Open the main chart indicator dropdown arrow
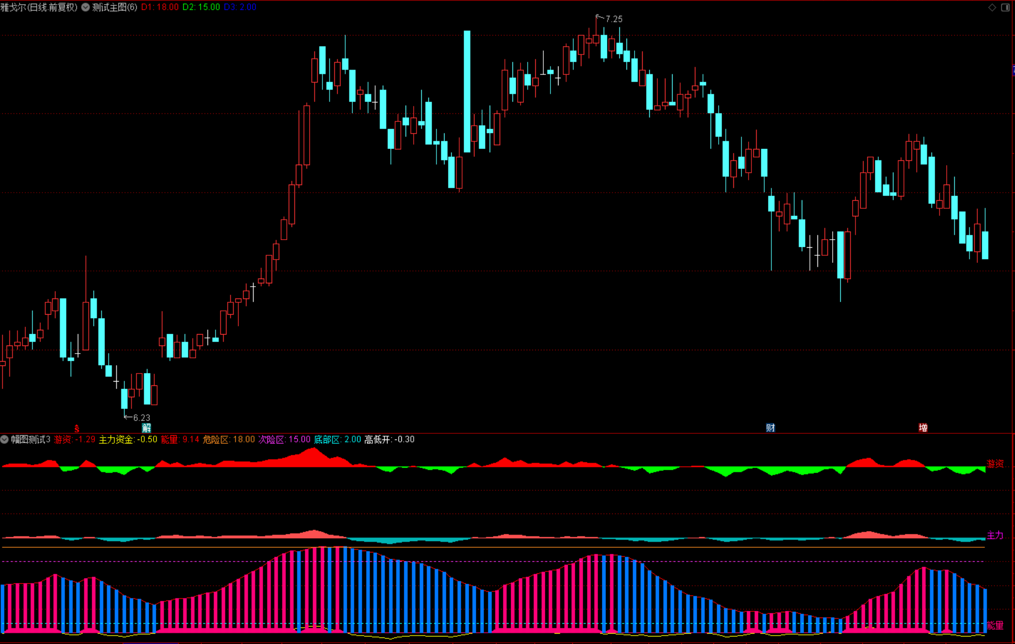 (85, 7)
